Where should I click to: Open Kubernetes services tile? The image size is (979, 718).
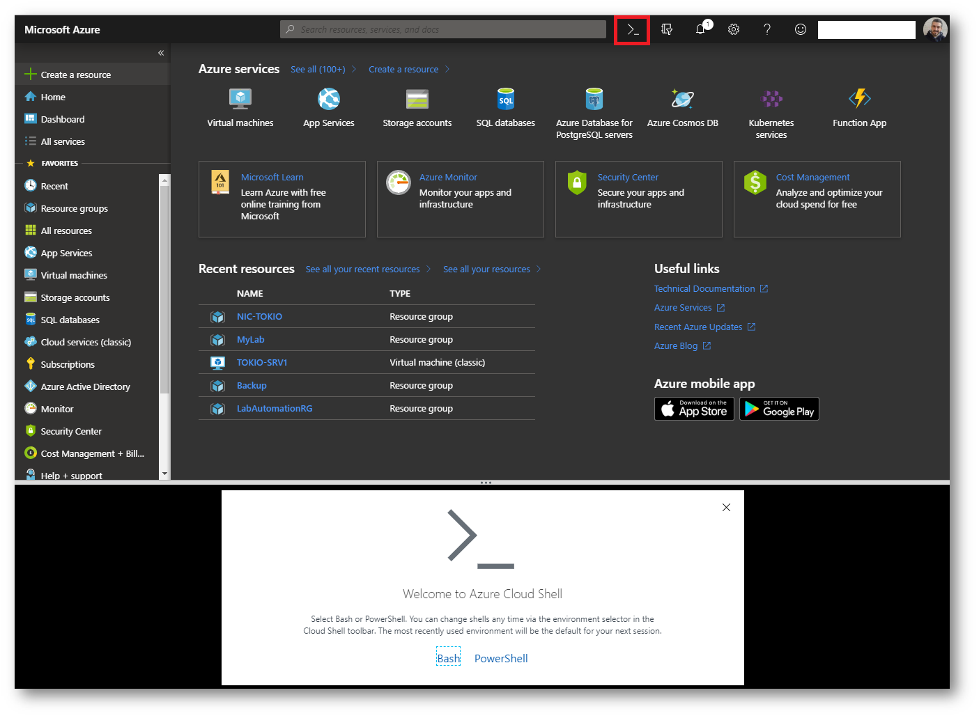coord(771,114)
